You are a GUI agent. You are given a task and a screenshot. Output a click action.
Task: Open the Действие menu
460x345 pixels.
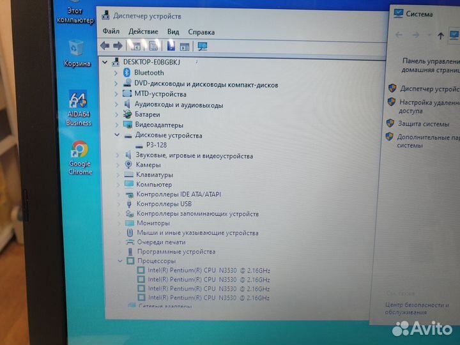click(x=143, y=31)
